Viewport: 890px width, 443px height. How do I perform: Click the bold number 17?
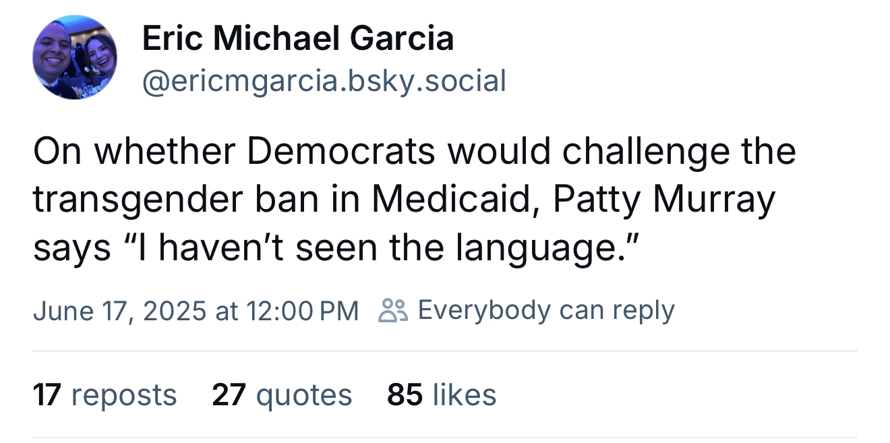tap(47, 394)
